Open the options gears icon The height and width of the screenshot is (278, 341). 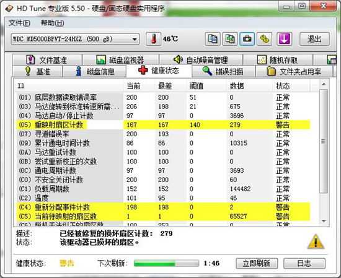click(265, 39)
